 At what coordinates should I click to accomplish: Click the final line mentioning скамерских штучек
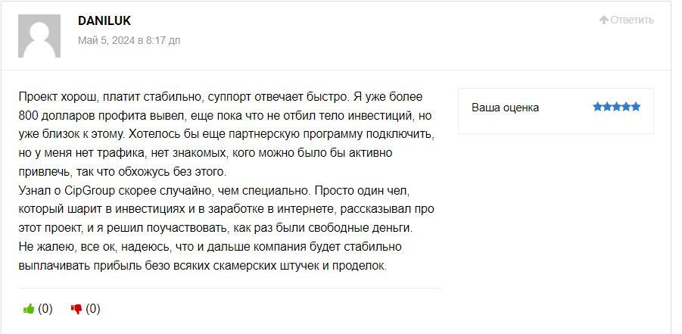203,266
